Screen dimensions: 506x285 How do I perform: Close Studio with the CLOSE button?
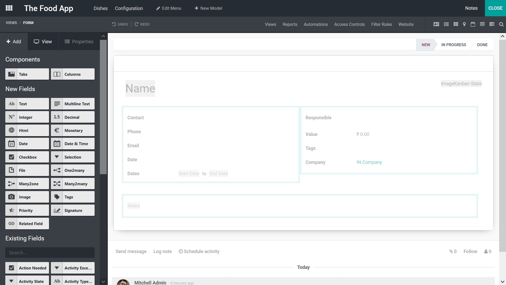tap(495, 8)
